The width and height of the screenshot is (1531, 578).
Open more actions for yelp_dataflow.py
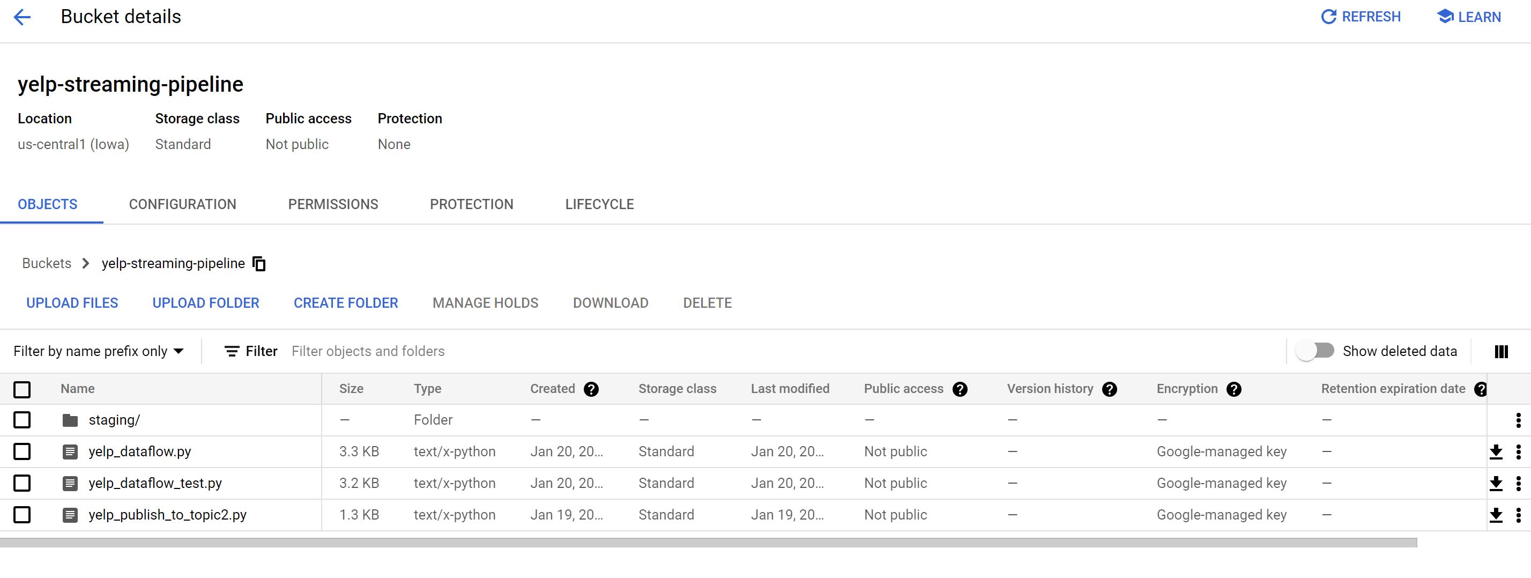[1519, 452]
